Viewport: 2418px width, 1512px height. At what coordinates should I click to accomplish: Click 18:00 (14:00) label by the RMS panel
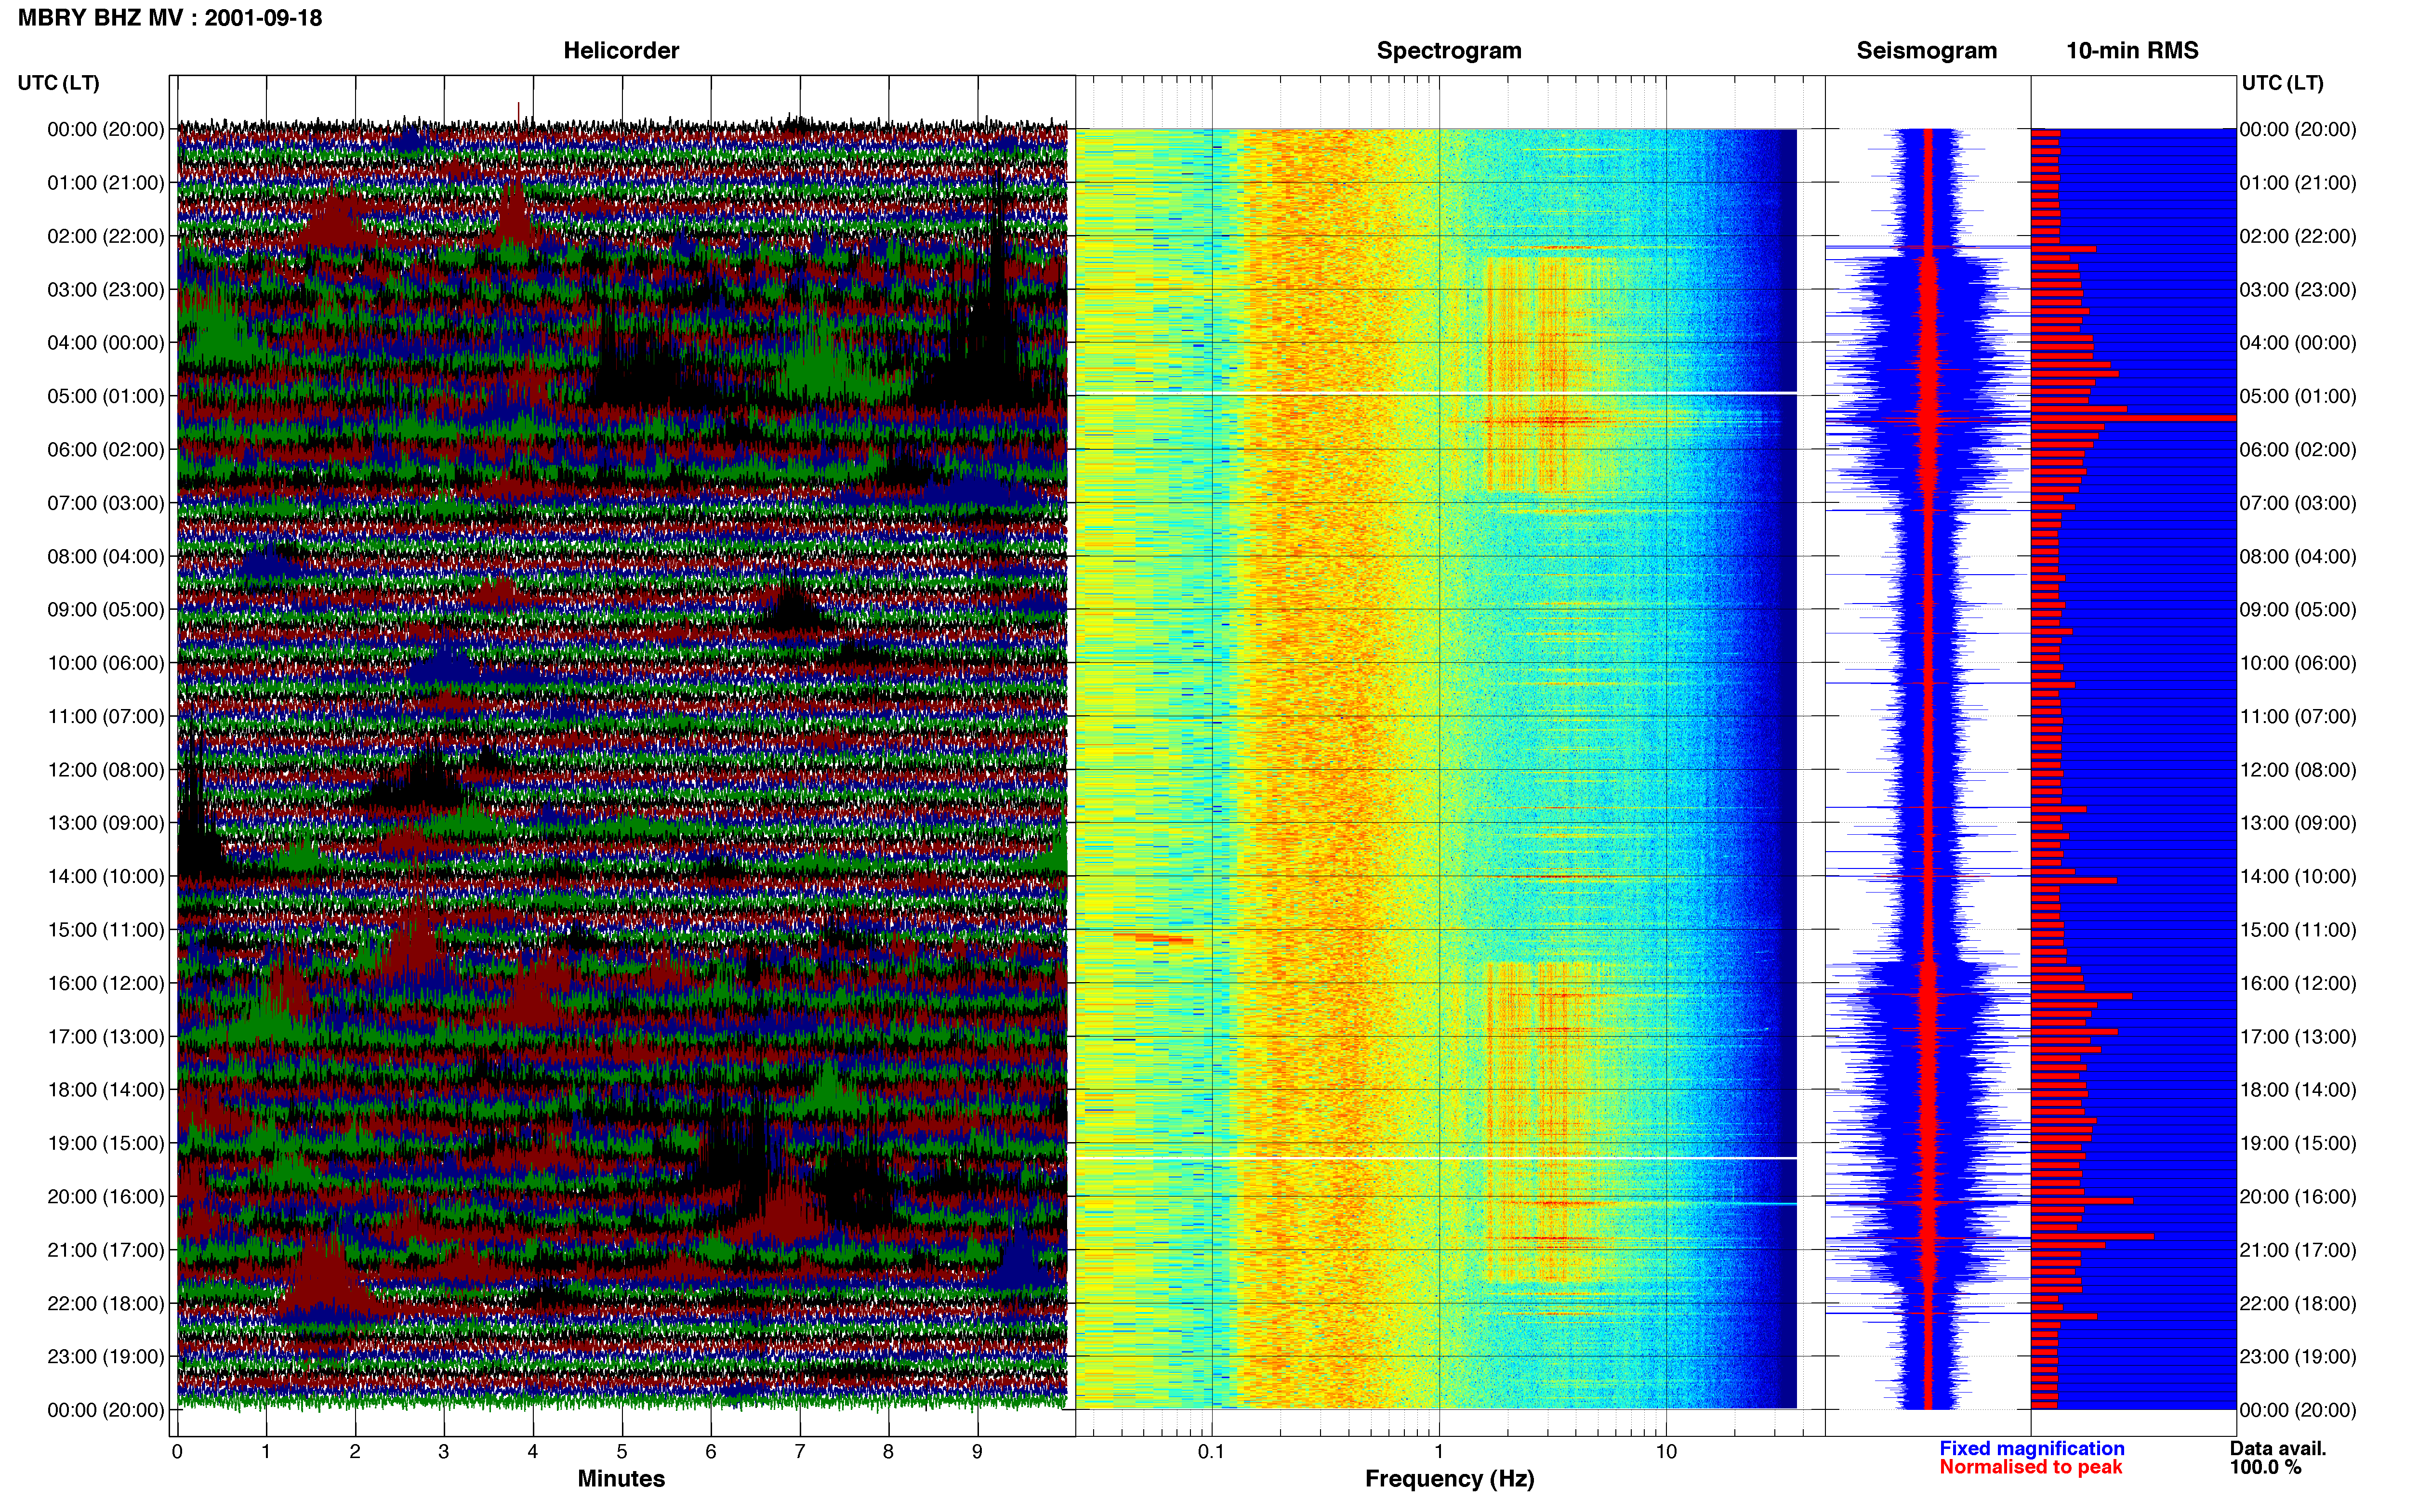click(2298, 1090)
